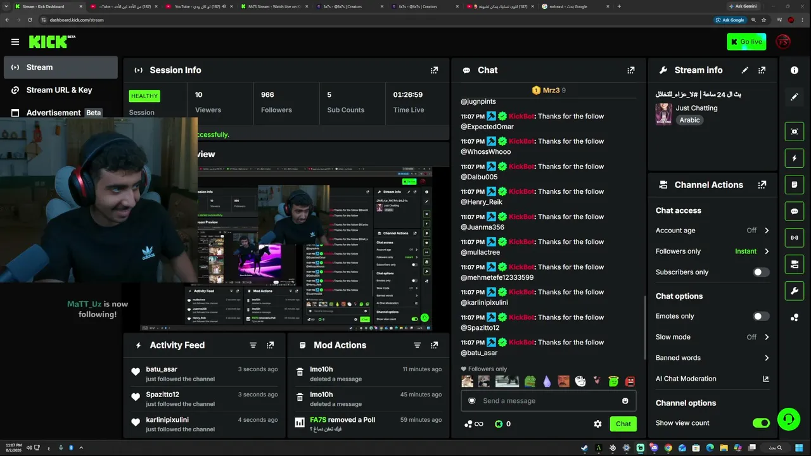This screenshot has width=811, height=456.
Task: Open Advertisement in the left sidebar
Action: coord(61,113)
